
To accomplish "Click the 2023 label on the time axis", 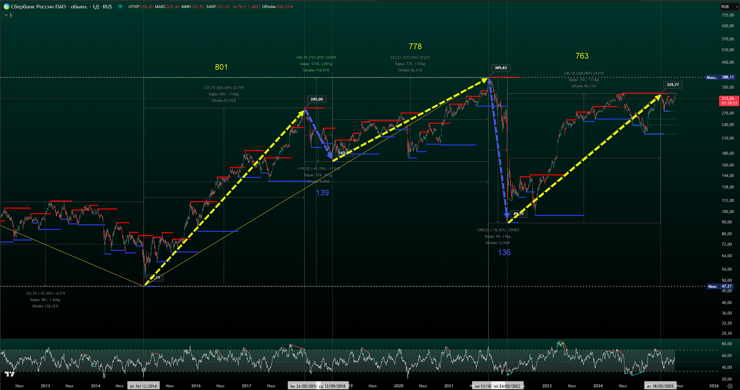I will tap(547, 386).
